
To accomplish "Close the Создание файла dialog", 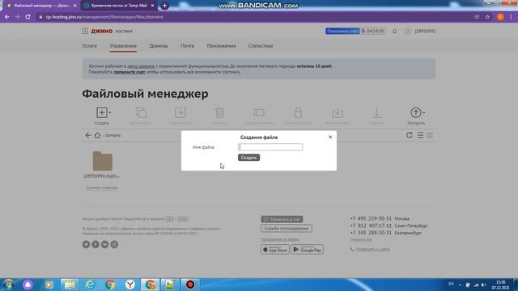I will click(x=330, y=137).
